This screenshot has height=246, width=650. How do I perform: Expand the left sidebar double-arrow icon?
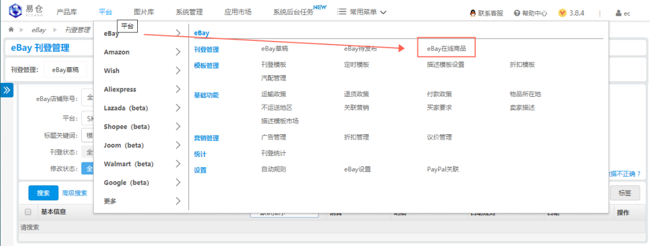pyautogui.click(x=7, y=90)
